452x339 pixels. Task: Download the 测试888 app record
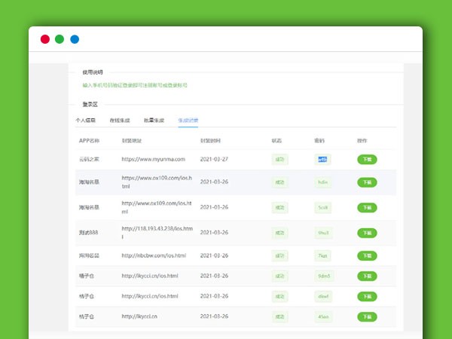[367, 232]
